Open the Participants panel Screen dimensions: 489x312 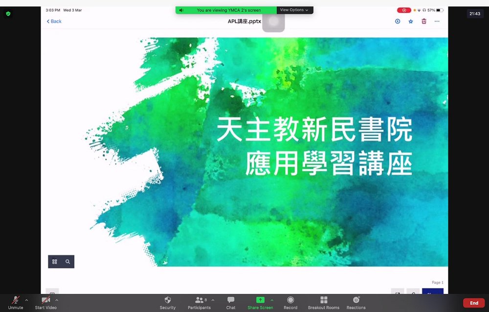pyautogui.click(x=199, y=303)
